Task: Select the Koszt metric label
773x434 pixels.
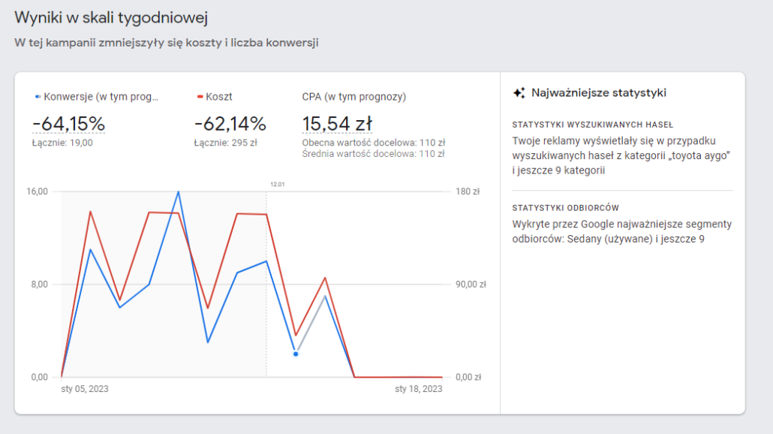Action: click(219, 97)
